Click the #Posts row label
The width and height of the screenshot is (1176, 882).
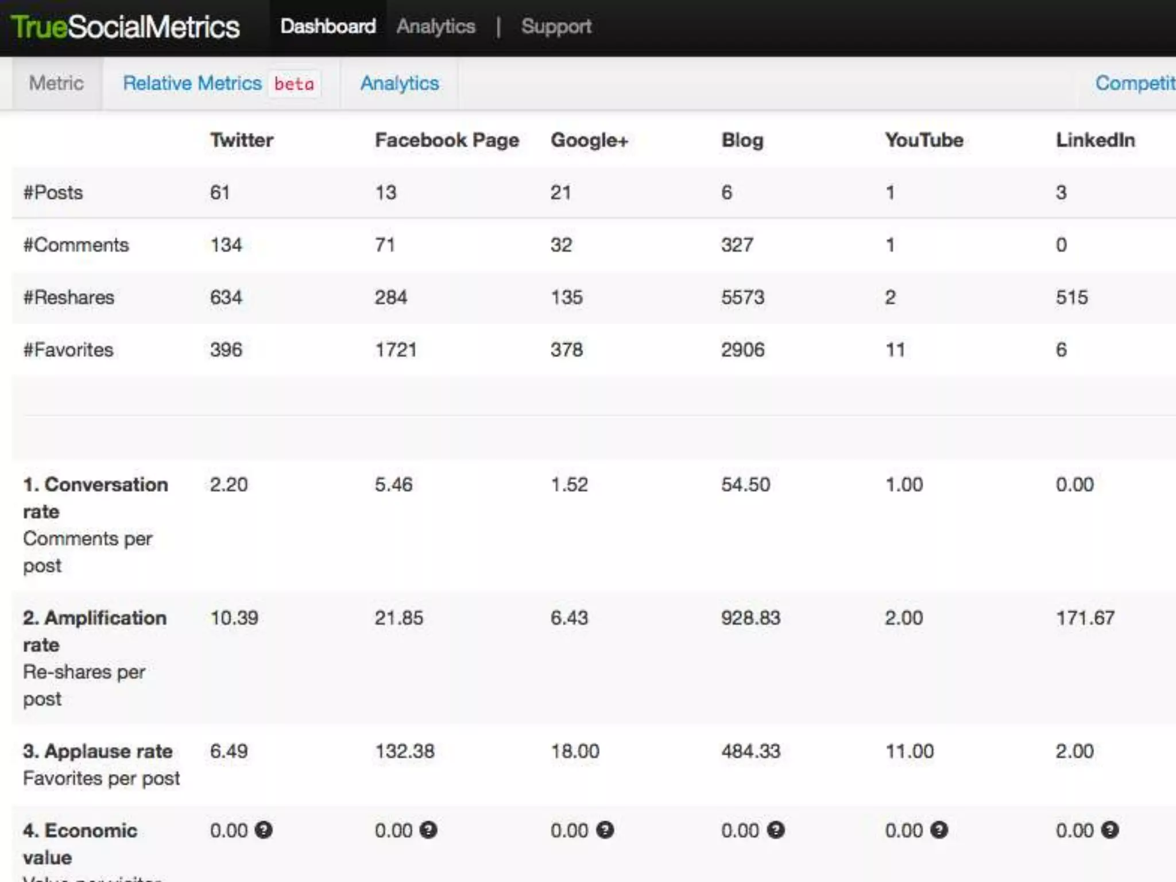[x=53, y=192]
